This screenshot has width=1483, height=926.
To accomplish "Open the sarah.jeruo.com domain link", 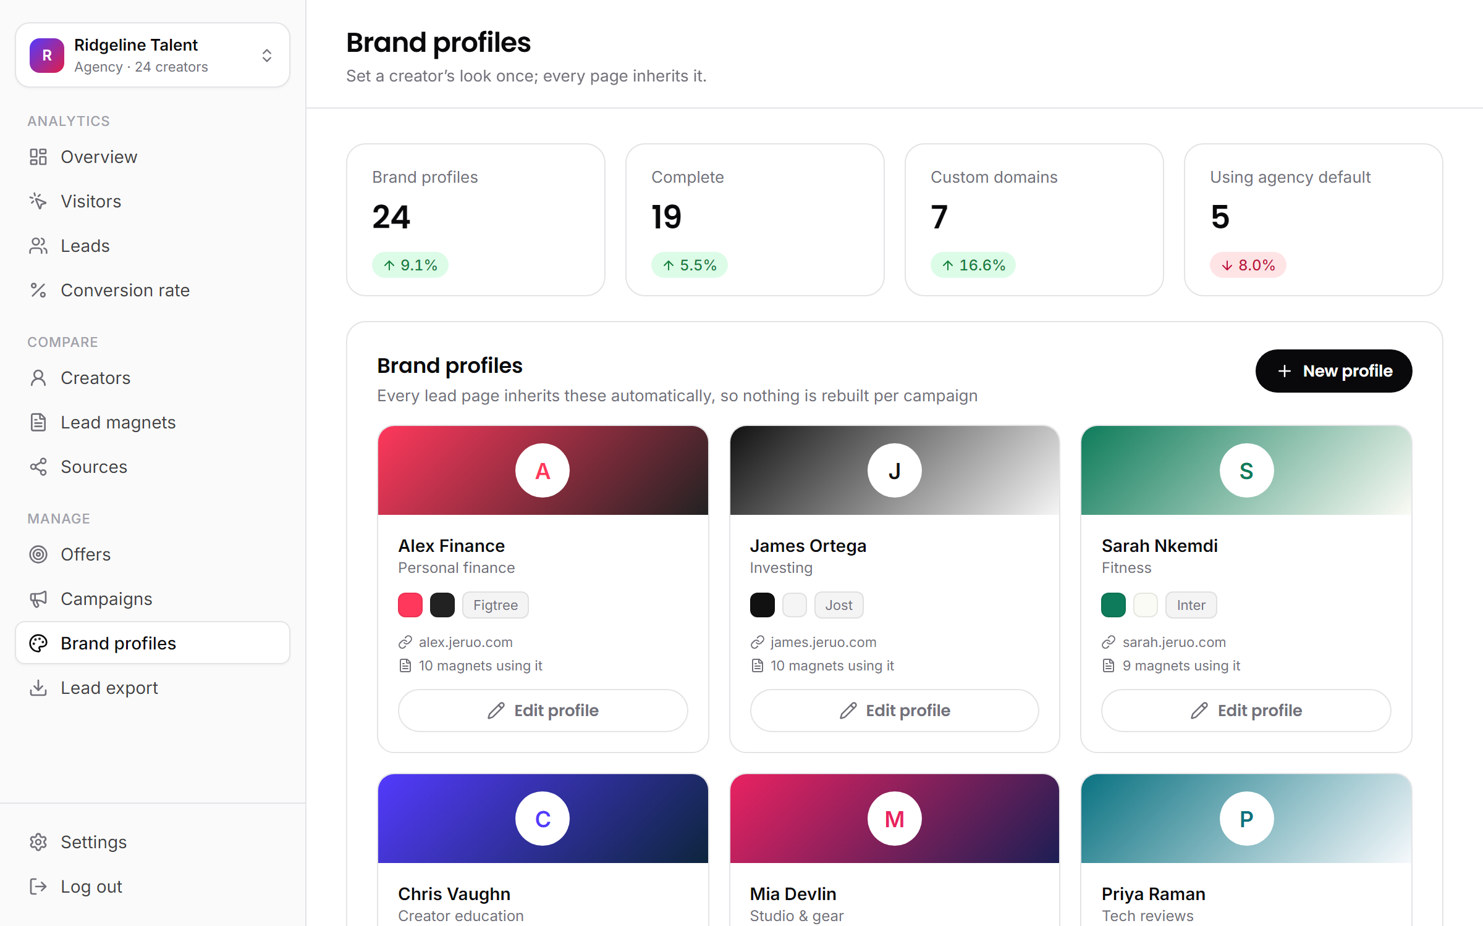I will click(x=1174, y=642).
